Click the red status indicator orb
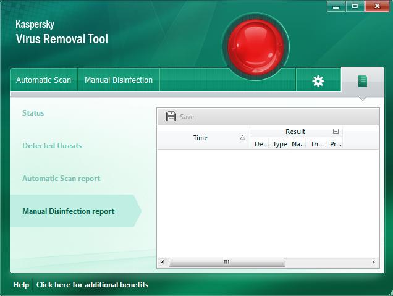 pos(255,47)
